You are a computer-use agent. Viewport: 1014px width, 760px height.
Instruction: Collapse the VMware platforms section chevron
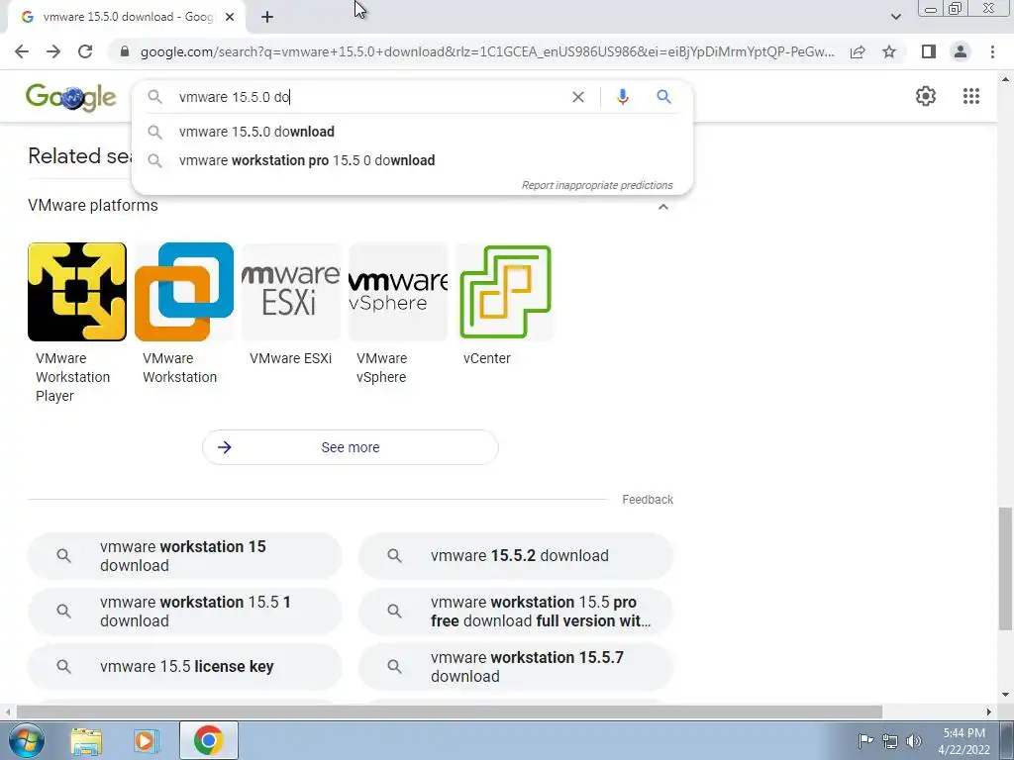pyautogui.click(x=662, y=207)
